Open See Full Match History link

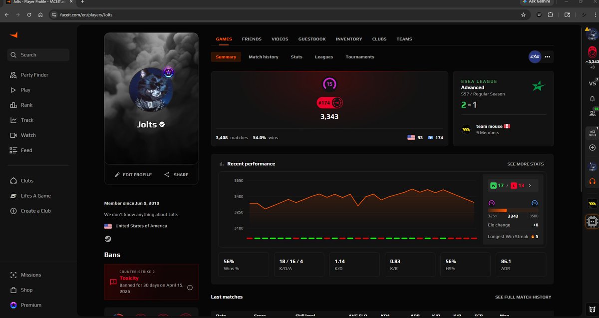523,297
